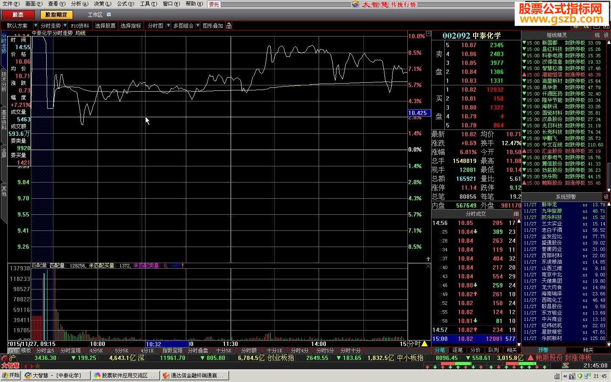Click the 10:32 highlighted time marker
The height and width of the screenshot is (382, 611).
[167, 344]
